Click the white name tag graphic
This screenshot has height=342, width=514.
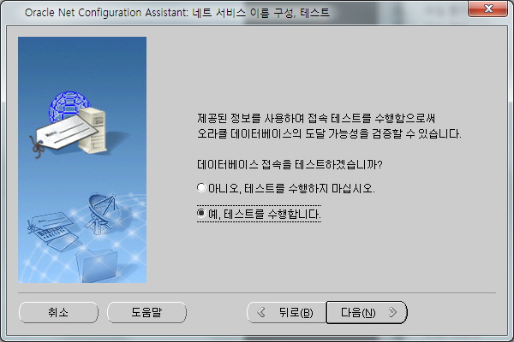[x=66, y=133]
